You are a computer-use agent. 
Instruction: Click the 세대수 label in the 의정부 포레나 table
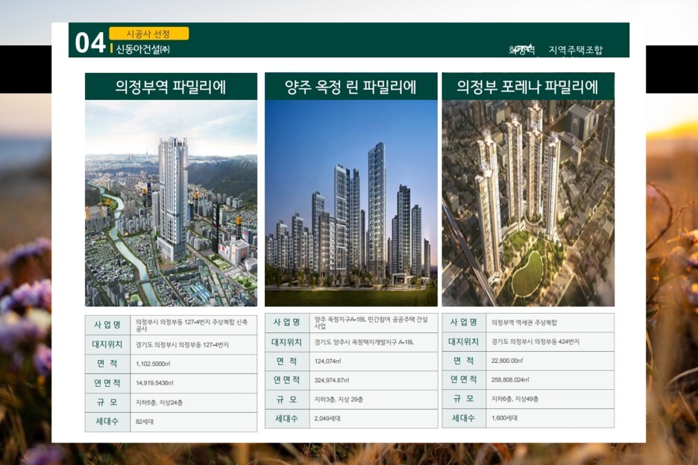463,418
